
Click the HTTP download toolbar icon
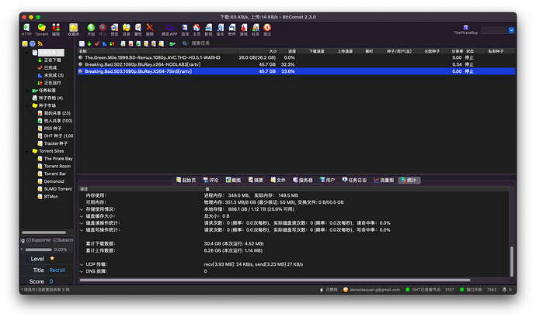pyautogui.click(x=26, y=28)
